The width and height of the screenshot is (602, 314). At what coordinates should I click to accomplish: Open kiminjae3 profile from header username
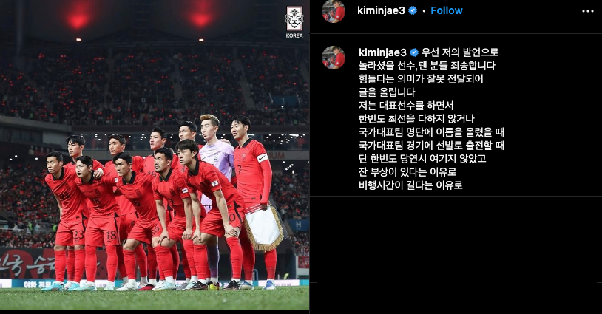click(381, 11)
